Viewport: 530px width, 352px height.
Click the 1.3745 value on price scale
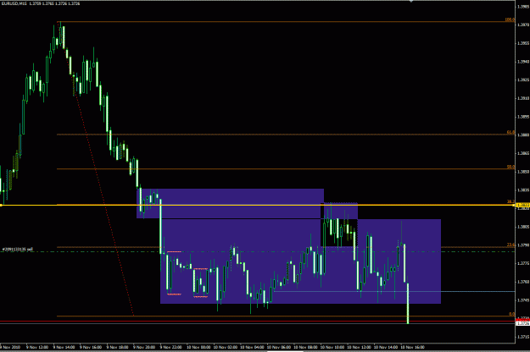click(523, 300)
